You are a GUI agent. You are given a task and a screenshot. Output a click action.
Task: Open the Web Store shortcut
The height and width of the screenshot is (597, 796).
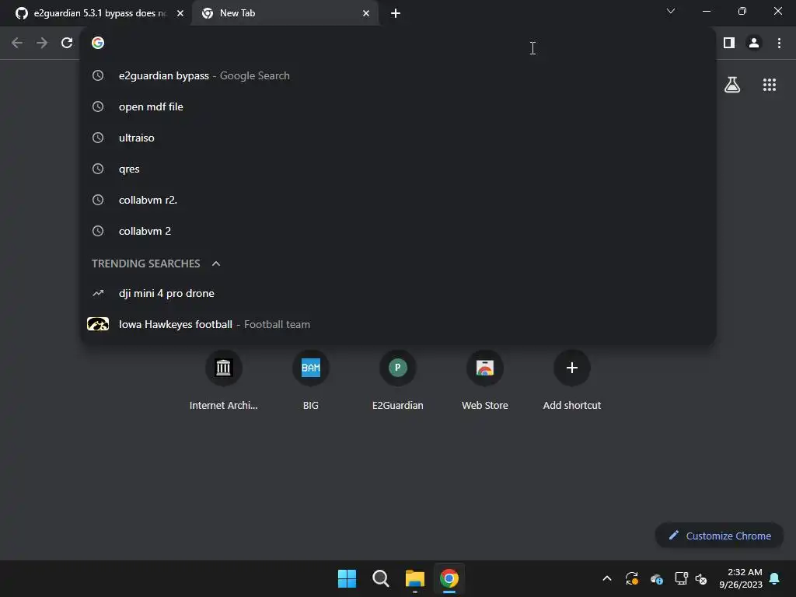[485, 381]
